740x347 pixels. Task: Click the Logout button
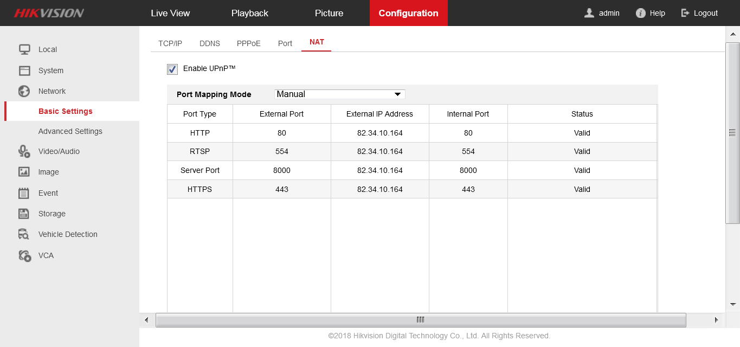click(699, 12)
